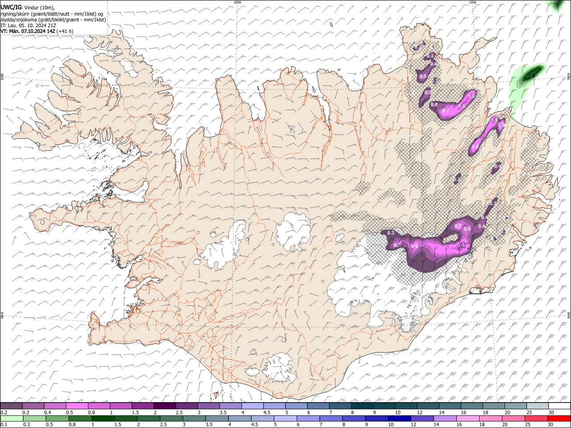This screenshot has height=428, width=571.
Task: Pick pale green rain swatch starting at 0.1
Action: coord(12,418)
